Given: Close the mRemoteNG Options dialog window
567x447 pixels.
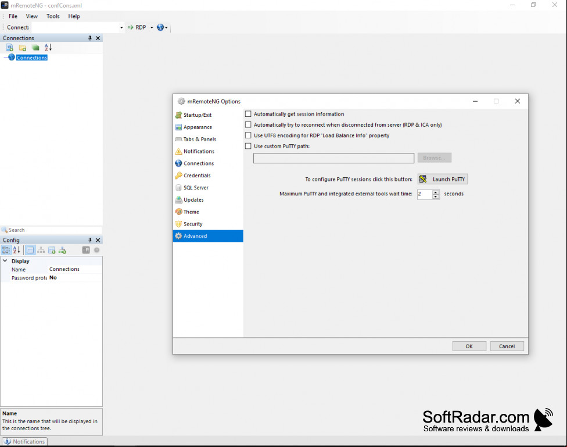Looking at the screenshot, I should [518, 101].
